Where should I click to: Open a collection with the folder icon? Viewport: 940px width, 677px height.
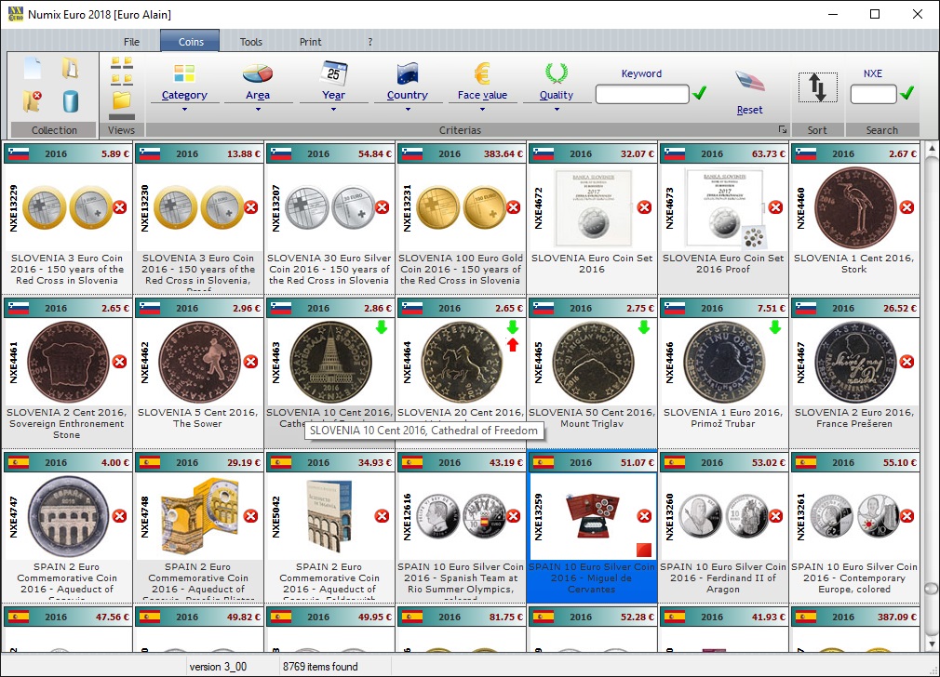(70, 68)
